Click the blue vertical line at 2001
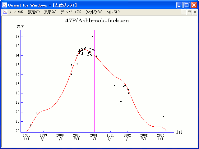This screenshot has height=149, width=199. pyautogui.click(x=94, y=78)
